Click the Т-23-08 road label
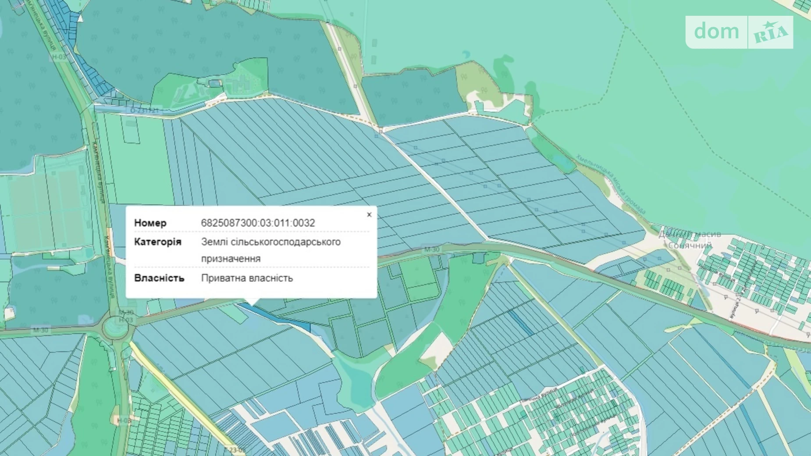811x456 pixels. coord(235,449)
